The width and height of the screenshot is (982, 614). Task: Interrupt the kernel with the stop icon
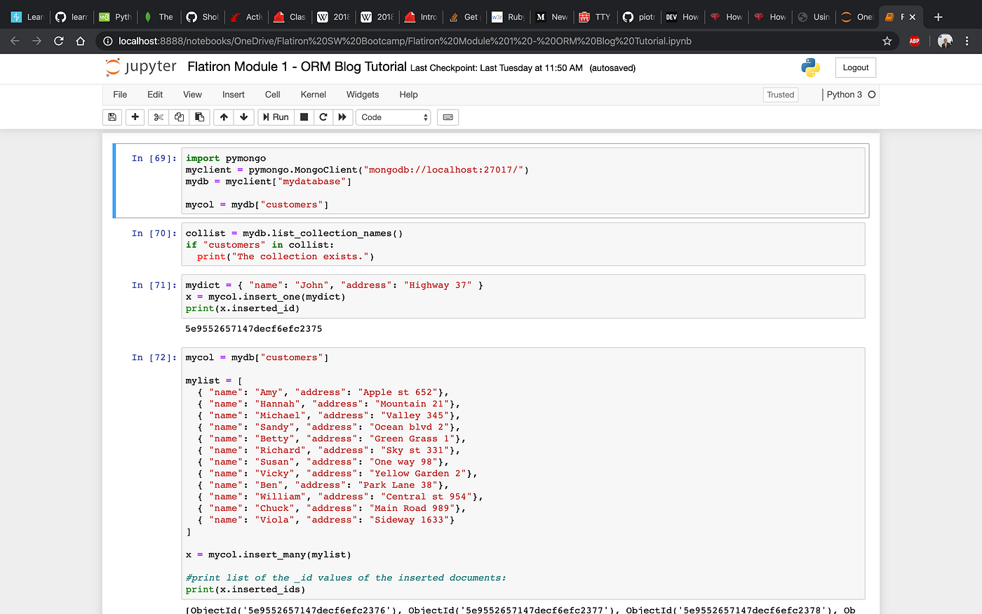pyautogui.click(x=304, y=116)
